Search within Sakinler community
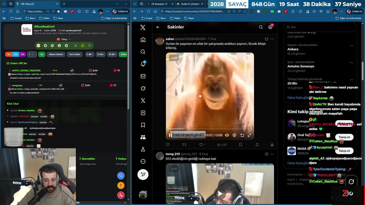This screenshot has width=365, height=205. pos(261,27)
